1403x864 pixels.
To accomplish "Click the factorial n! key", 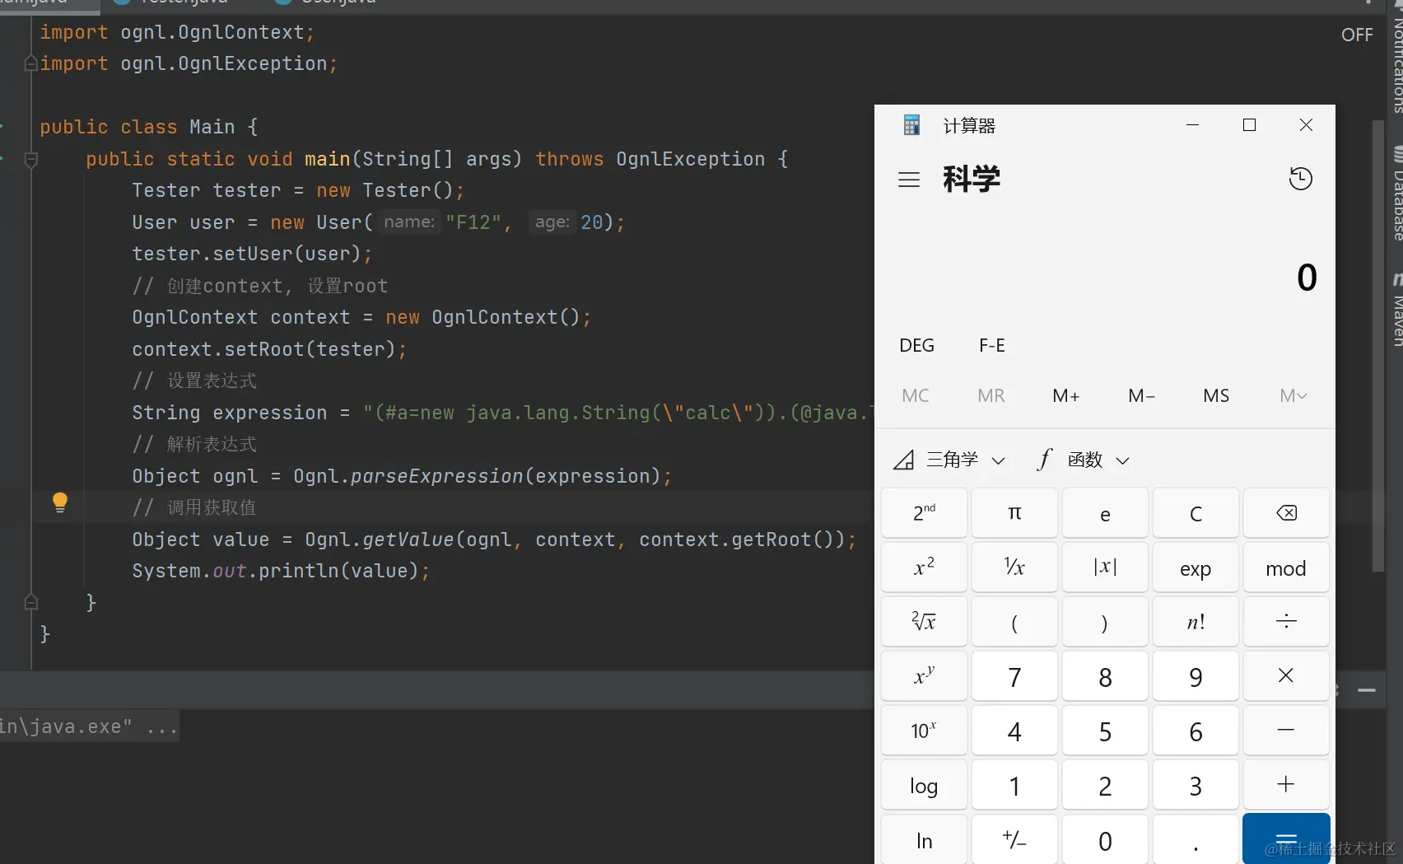I will [1196, 622].
